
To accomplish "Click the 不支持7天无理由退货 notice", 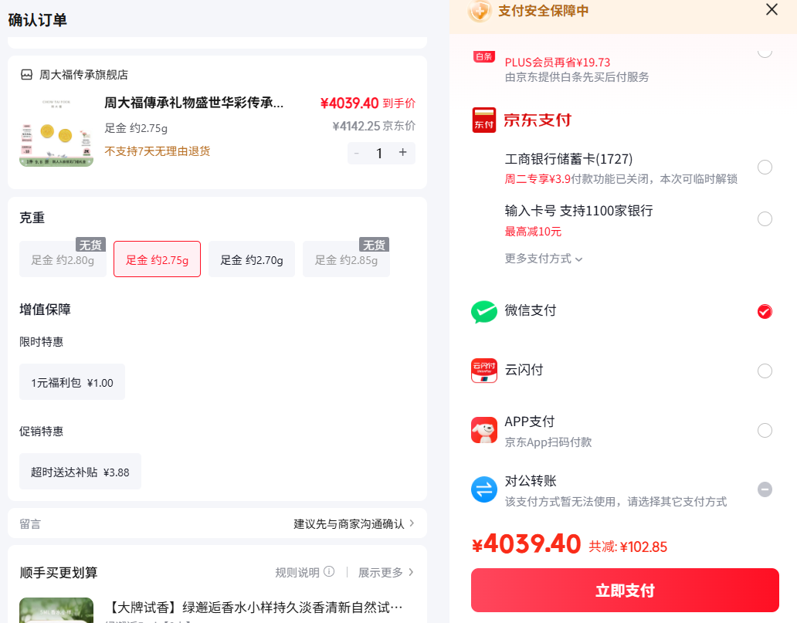I will 157,151.
